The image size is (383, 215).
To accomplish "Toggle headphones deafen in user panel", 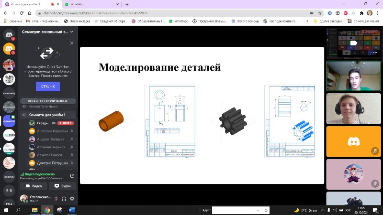I will click(64, 198).
